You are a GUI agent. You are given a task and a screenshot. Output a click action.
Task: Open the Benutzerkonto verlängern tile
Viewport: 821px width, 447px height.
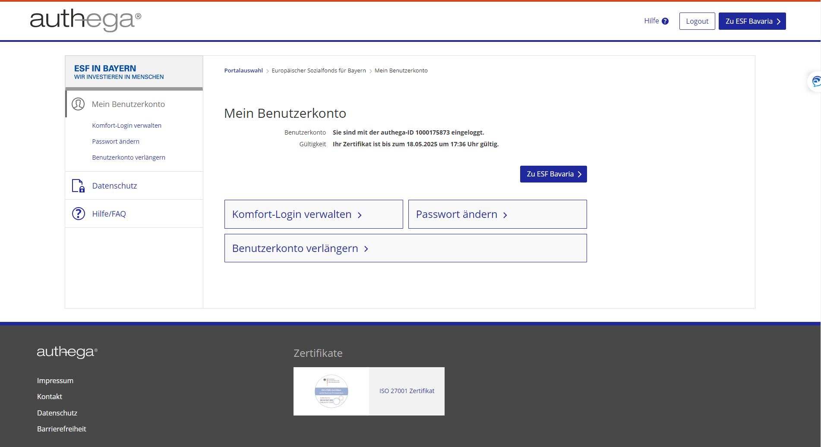click(405, 248)
